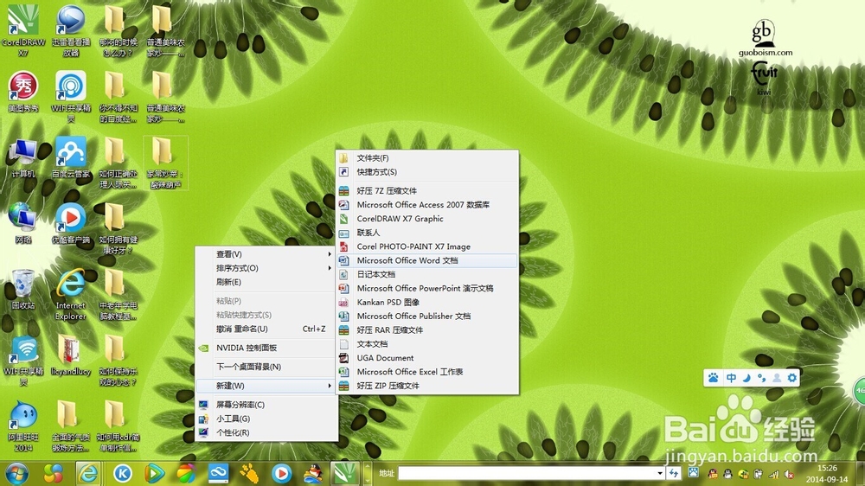The width and height of the screenshot is (865, 486).
Task: Select the 优酷客户端 desktop icon
Action: [71, 223]
